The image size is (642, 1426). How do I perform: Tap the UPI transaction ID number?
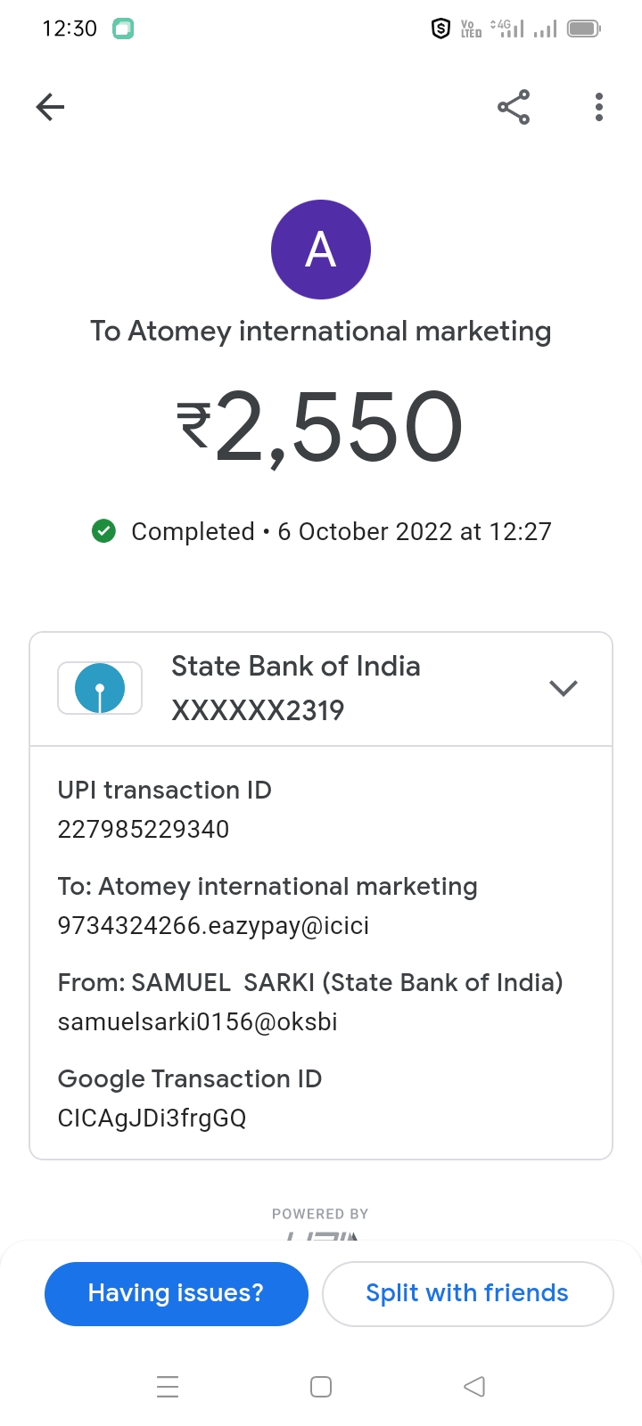[x=144, y=829]
